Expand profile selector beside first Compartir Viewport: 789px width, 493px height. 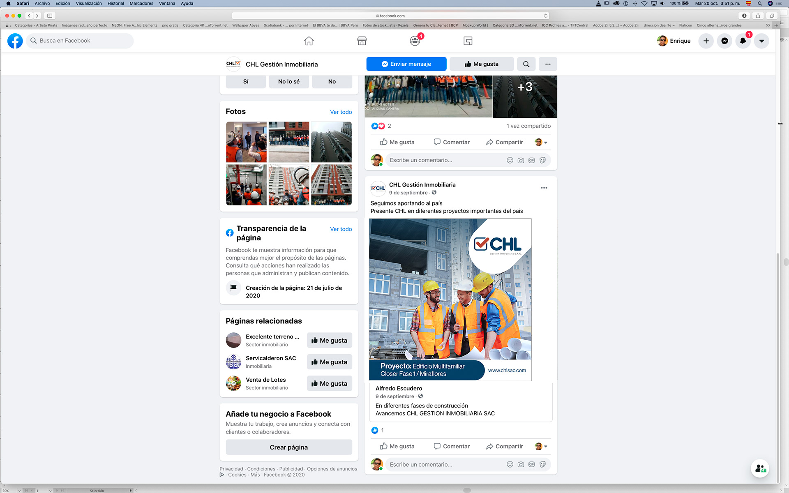[541, 142]
